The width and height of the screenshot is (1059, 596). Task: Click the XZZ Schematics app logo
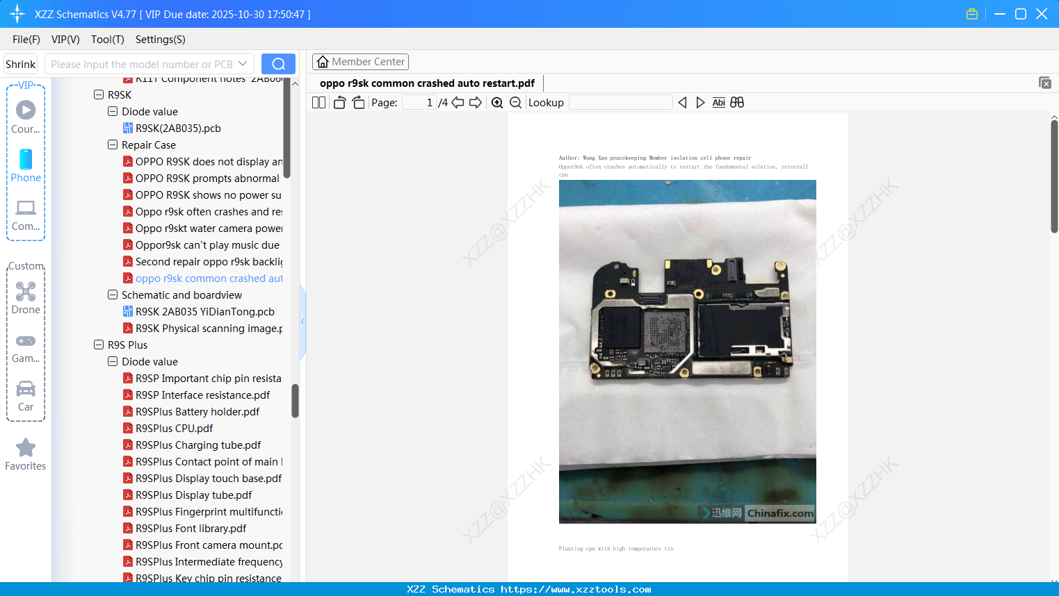pyautogui.click(x=17, y=14)
